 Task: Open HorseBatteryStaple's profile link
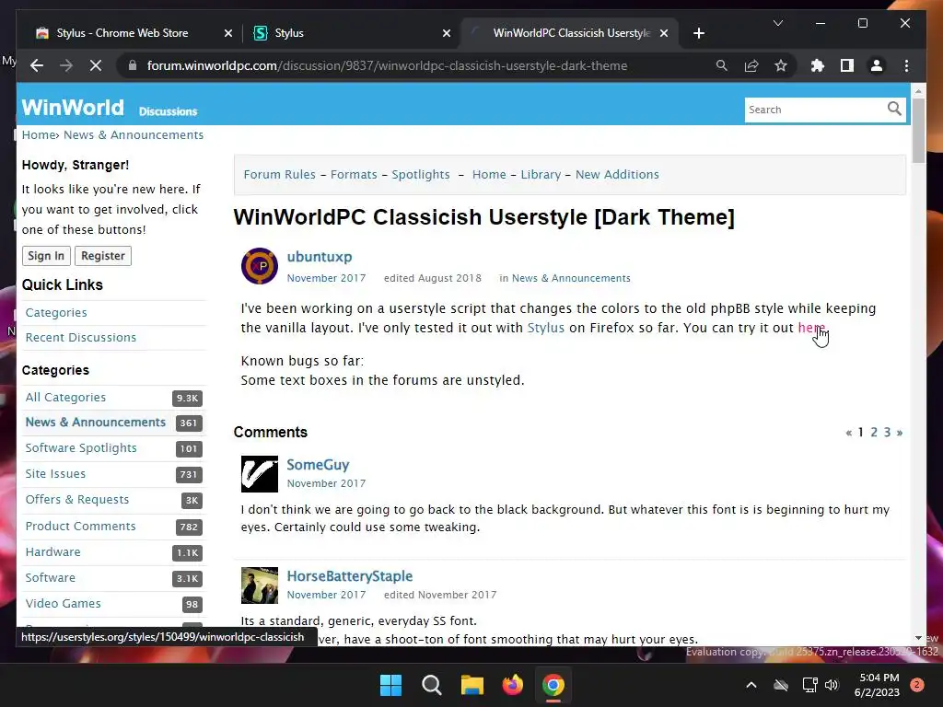tap(349, 576)
